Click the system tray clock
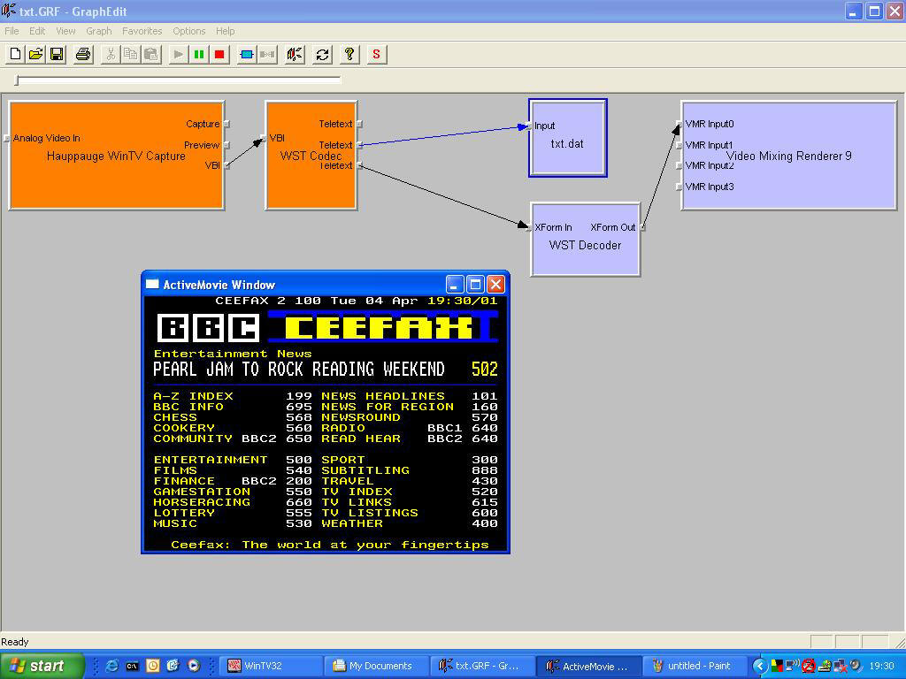The width and height of the screenshot is (906, 679). coord(882,666)
